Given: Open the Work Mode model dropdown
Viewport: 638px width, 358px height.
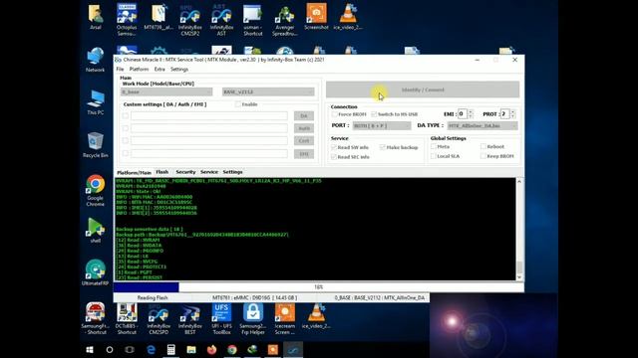Looking at the screenshot, I should pos(166,92).
